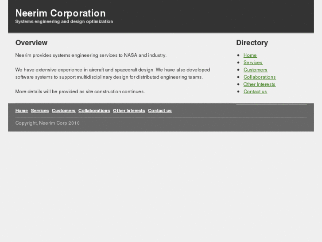Go to Services in the footer navigation
The height and width of the screenshot is (242, 322).
(x=40, y=111)
